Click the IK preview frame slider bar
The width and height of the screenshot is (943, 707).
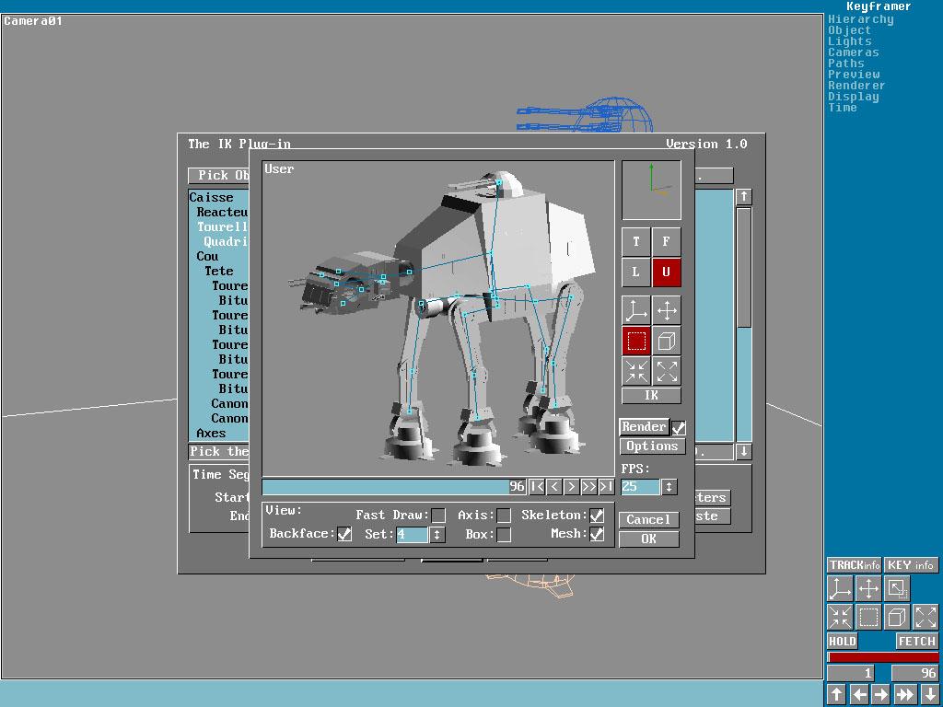click(x=394, y=486)
